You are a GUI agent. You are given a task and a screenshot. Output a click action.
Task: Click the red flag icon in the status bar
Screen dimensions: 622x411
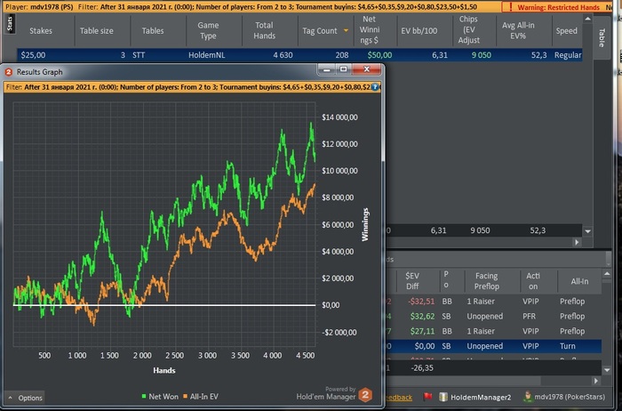[427, 396]
